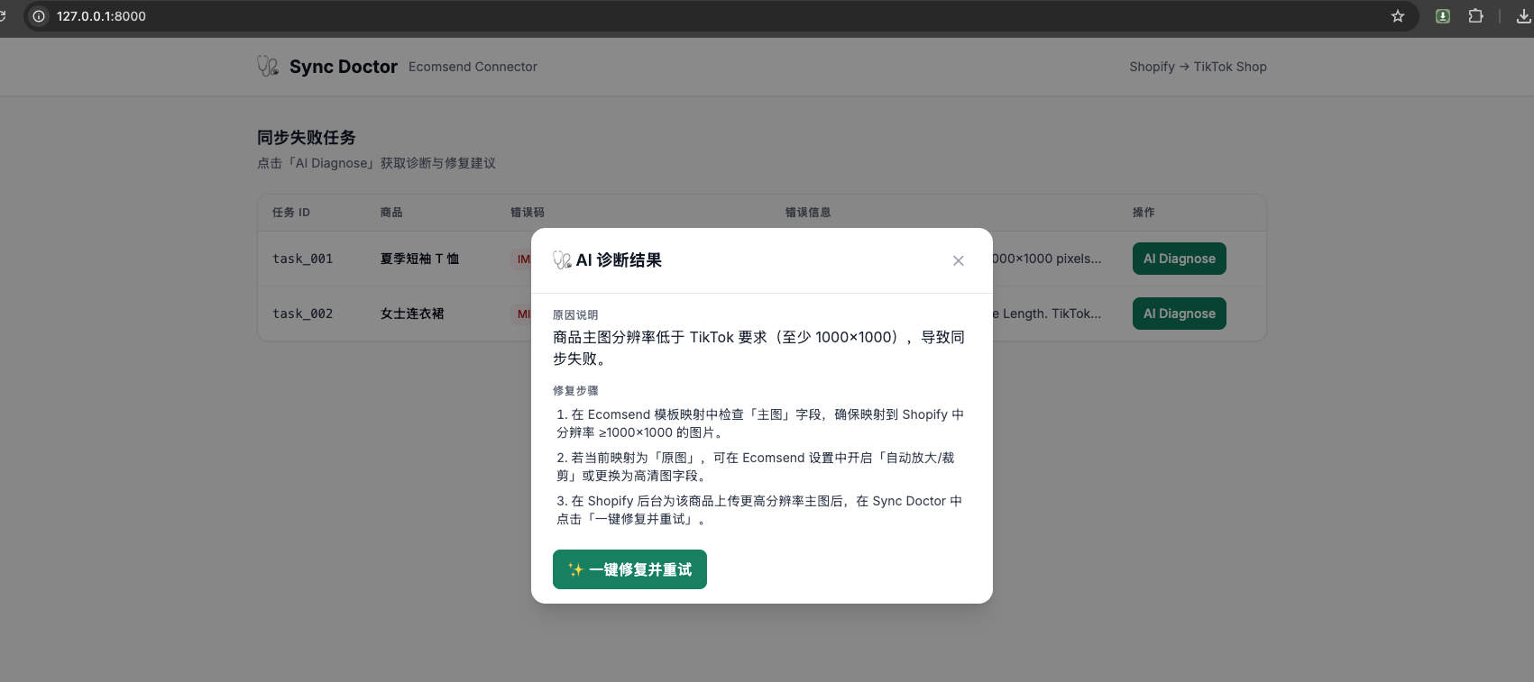
Task: Open the browser extensions puzzle icon
Action: (x=1475, y=16)
